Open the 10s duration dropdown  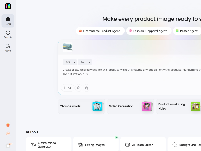point(85,62)
